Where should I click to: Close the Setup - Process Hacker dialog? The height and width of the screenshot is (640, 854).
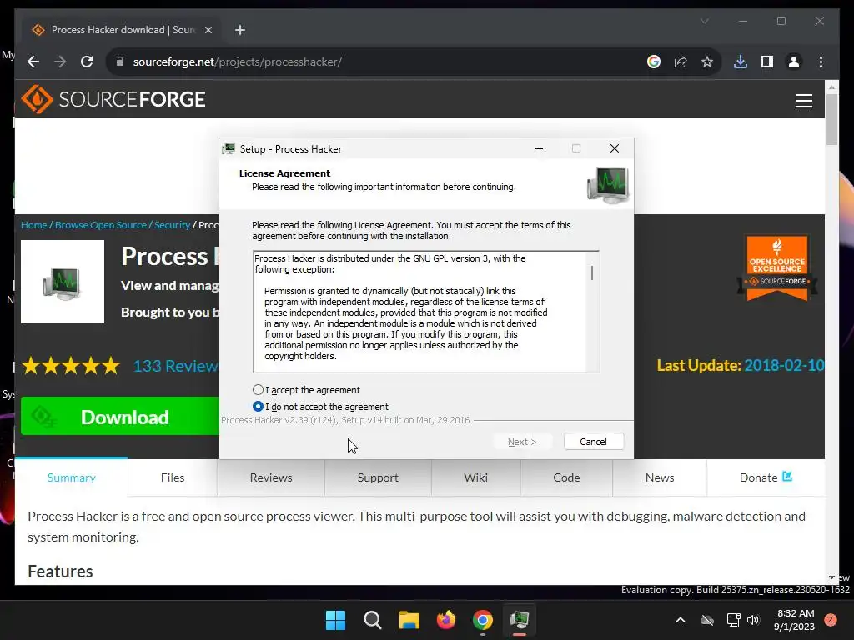coord(615,148)
